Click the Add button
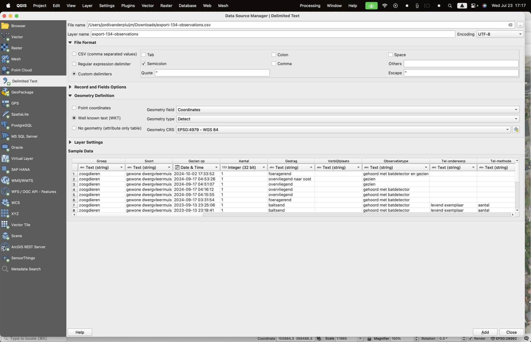Image resolution: width=531 pixels, height=342 pixels. tap(485, 332)
